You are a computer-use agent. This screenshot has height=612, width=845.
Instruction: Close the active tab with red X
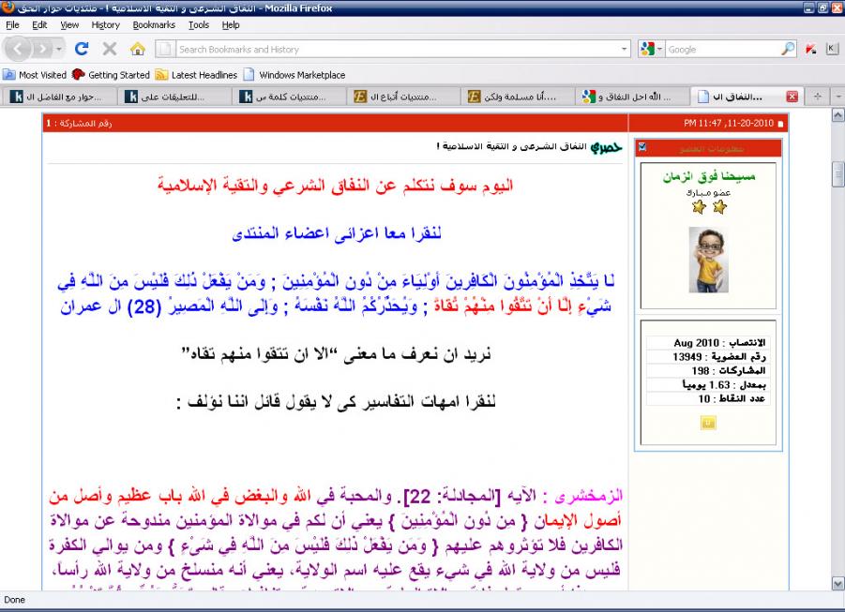pyautogui.click(x=792, y=97)
